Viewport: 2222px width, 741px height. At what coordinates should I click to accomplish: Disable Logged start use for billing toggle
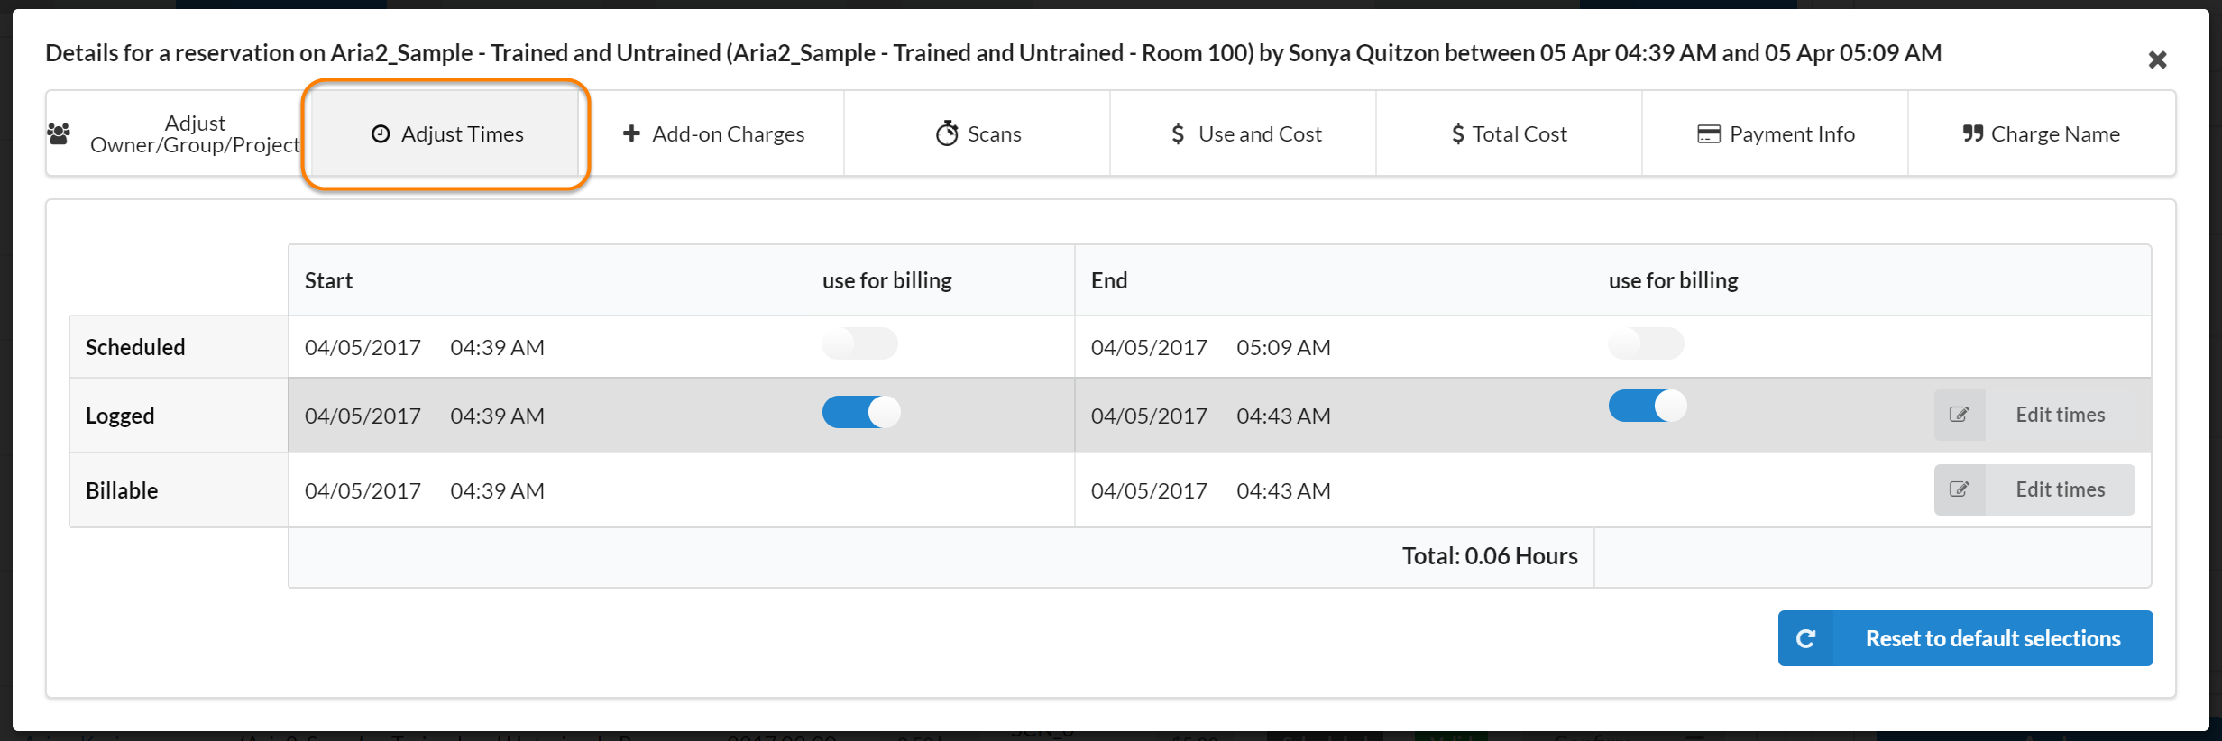coord(860,412)
